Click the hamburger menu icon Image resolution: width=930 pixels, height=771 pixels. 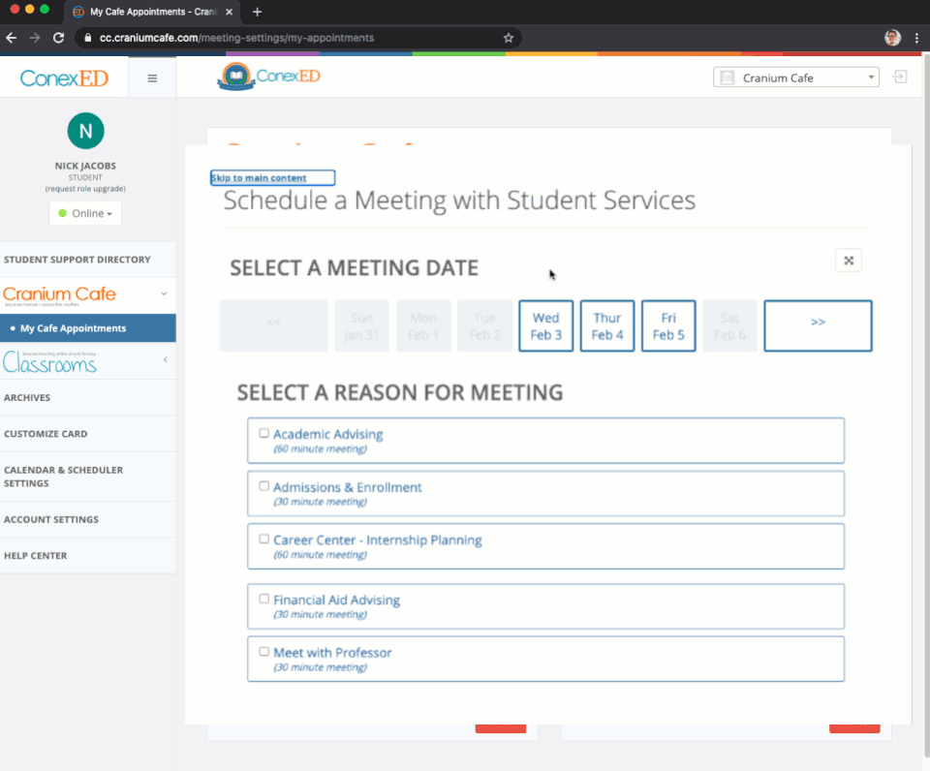click(x=152, y=78)
